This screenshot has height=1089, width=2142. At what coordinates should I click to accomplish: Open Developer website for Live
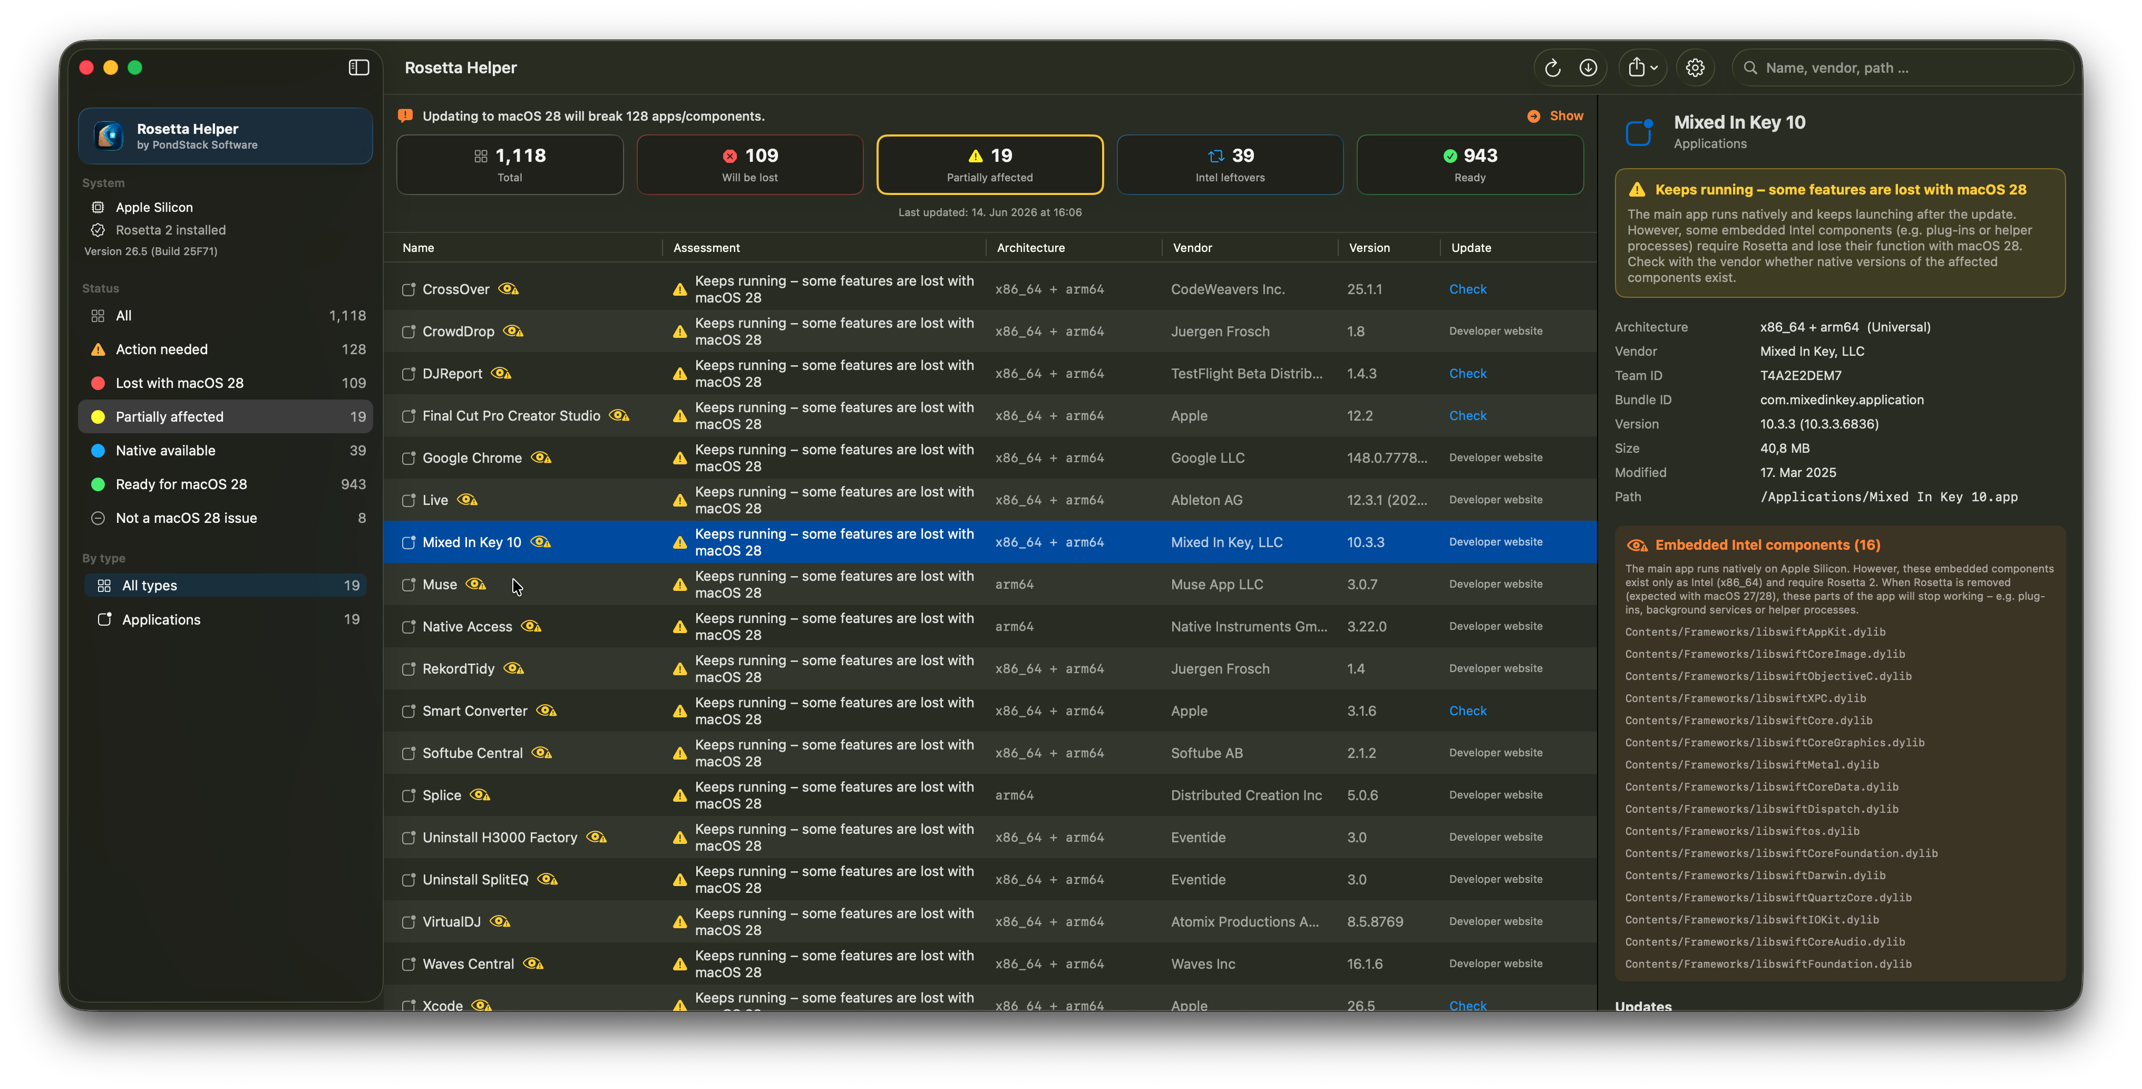(1495, 500)
